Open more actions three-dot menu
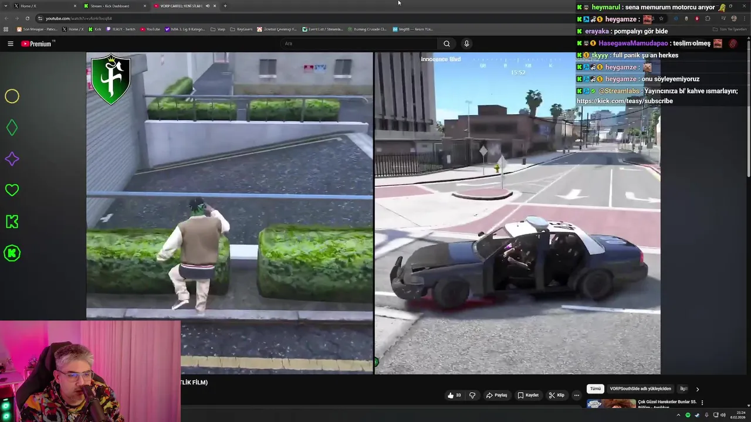751x422 pixels. coord(576,395)
